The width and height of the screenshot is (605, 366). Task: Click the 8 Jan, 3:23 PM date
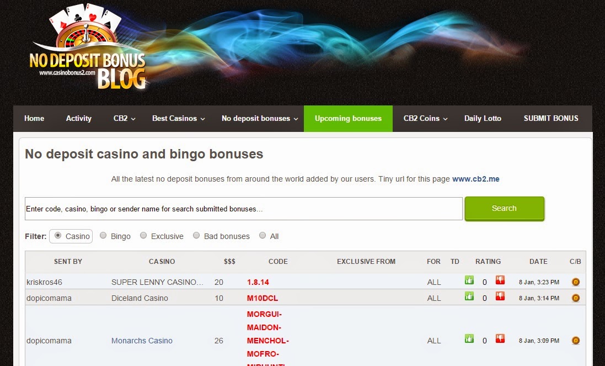click(x=539, y=282)
